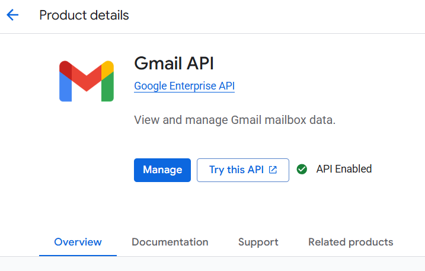Click the Gmail envelope logo
The height and width of the screenshot is (271, 425).
[87, 81]
